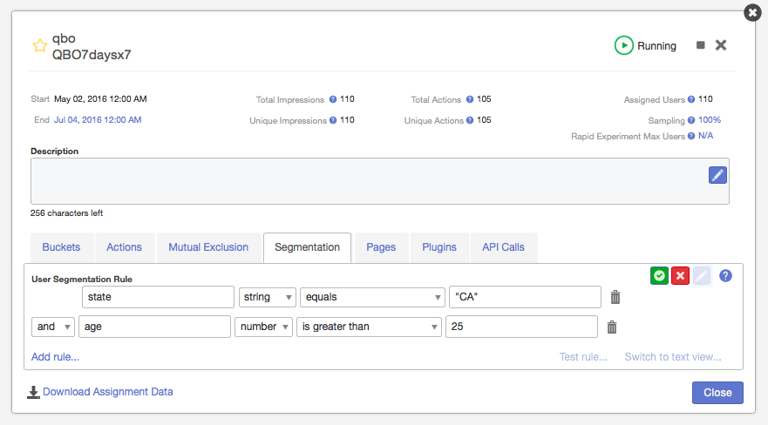The width and height of the screenshot is (768, 425).
Task: Open Assigned Users help icon
Action: (x=691, y=99)
